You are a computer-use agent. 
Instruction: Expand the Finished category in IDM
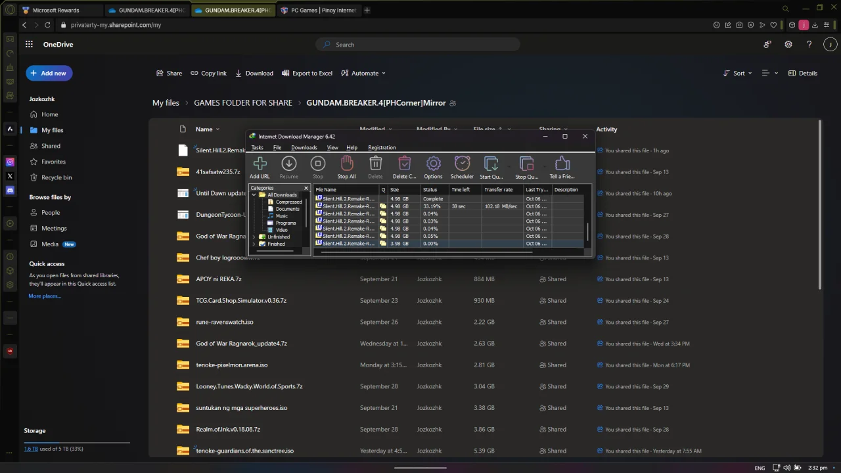[254, 244]
